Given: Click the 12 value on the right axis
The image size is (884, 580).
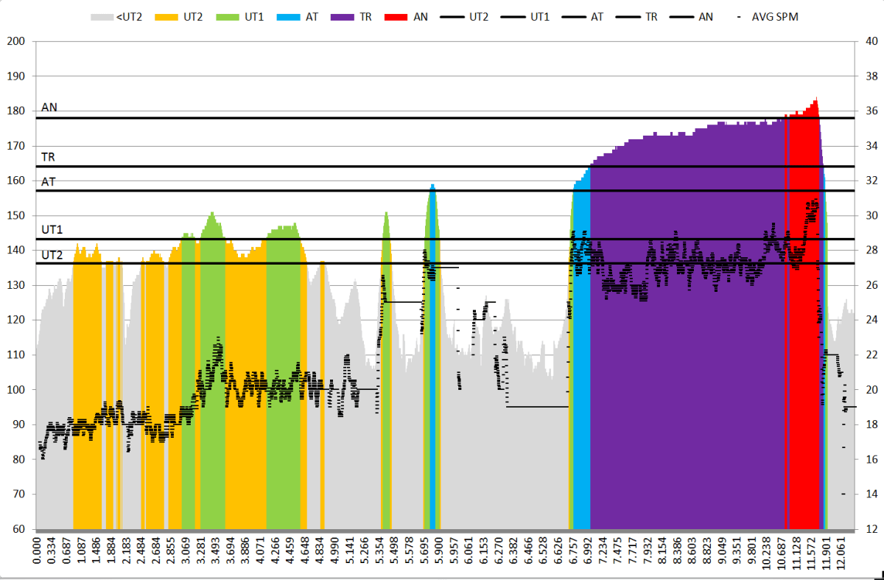Looking at the screenshot, I should click(869, 529).
